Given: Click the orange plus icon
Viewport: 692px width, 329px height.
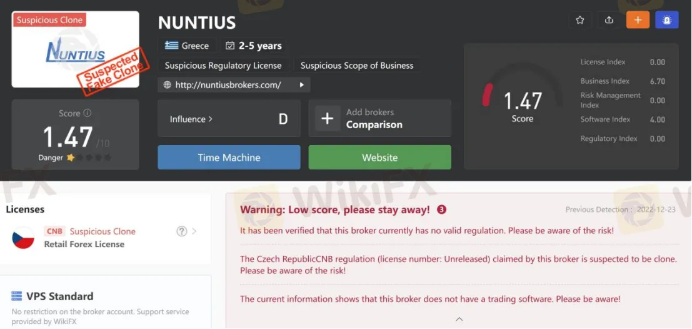Looking at the screenshot, I should [638, 20].
